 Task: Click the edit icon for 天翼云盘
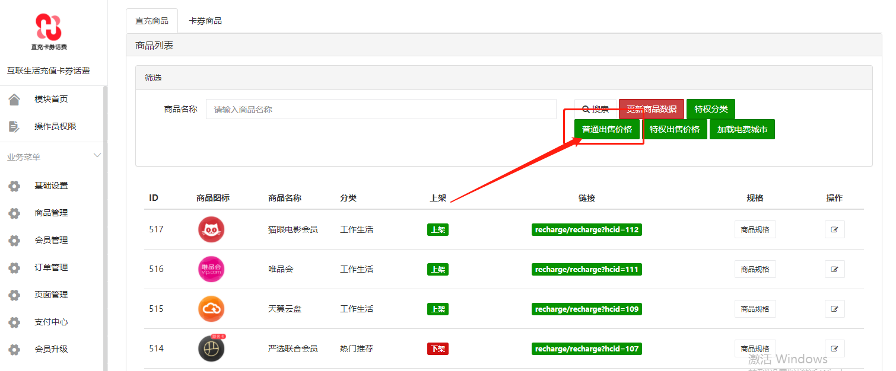tap(834, 309)
